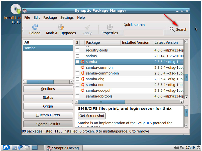Screen dimensions: 202x151
Task: Click the show desktop taskbar icon
Action: pos(27,148)
